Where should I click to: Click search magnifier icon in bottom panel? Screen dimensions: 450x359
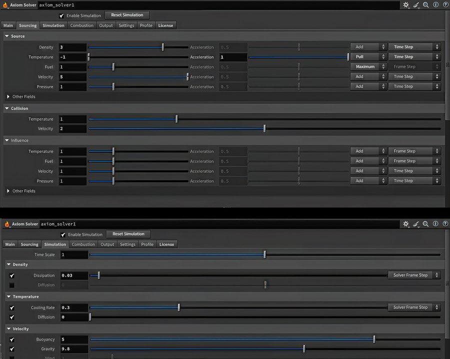tap(426, 224)
